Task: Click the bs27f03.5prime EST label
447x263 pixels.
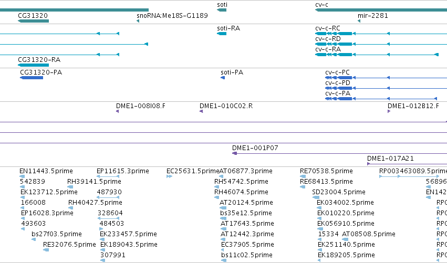Action: (57, 234)
